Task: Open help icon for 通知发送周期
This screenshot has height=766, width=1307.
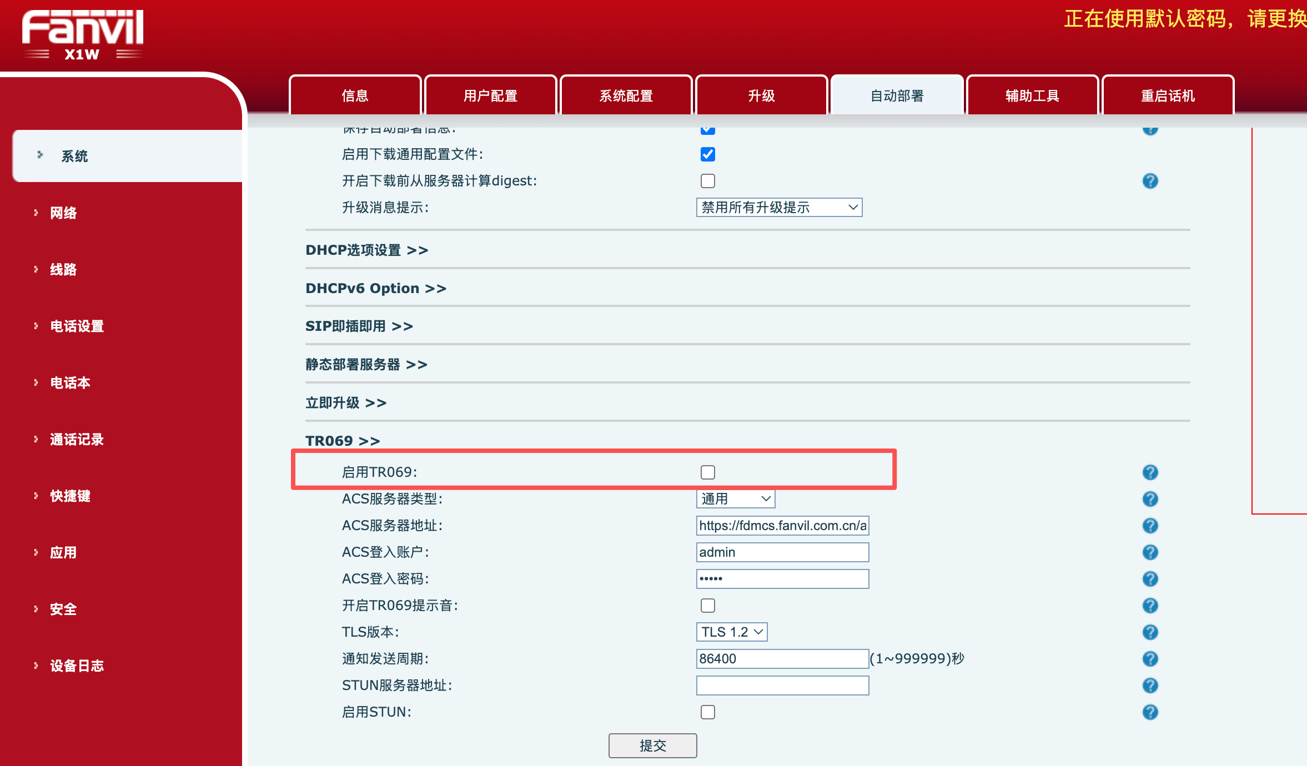Action: tap(1150, 659)
